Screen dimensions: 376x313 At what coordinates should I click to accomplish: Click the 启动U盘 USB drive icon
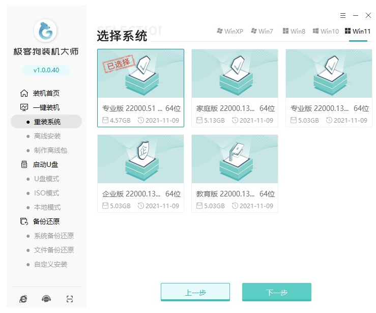click(x=24, y=164)
